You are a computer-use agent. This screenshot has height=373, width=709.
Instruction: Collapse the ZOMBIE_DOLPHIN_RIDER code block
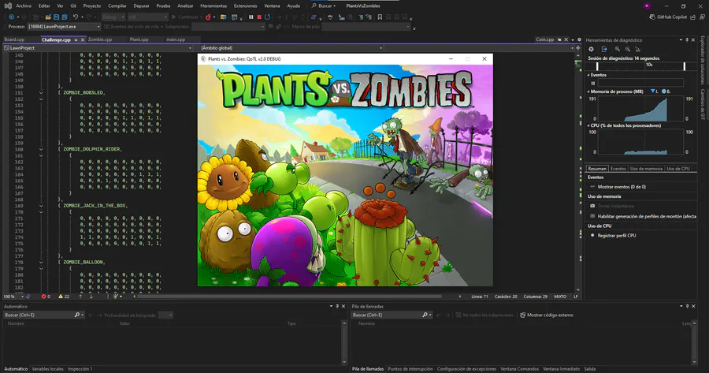pyautogui.click(x=41, y=149)
